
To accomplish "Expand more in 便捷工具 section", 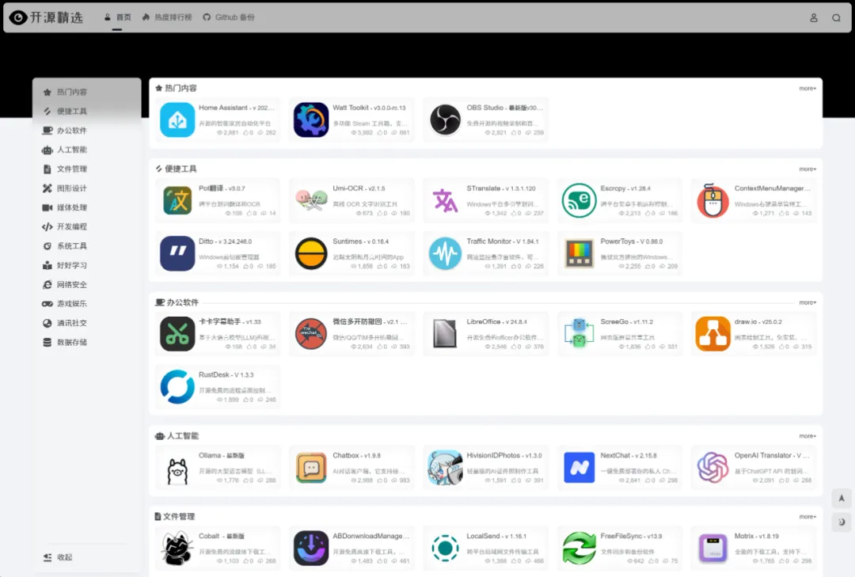I will [x=807, y=169].
